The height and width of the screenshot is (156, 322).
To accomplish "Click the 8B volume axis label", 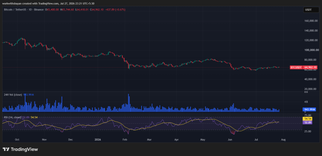I will (306, 92).
